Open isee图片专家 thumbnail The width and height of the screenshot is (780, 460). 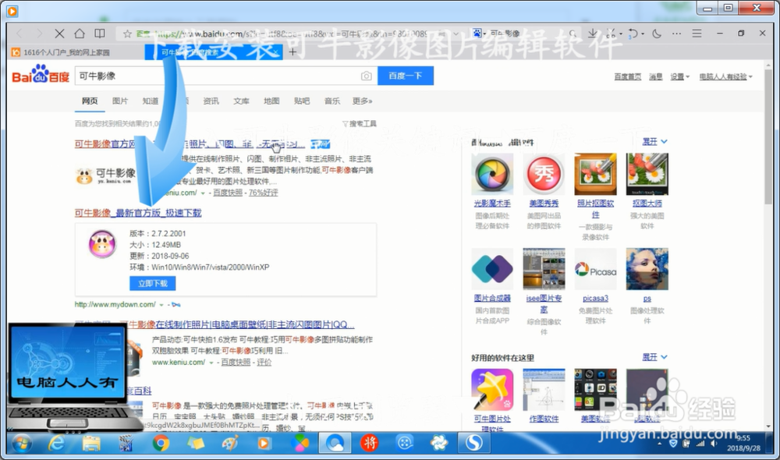click(544, 269)
